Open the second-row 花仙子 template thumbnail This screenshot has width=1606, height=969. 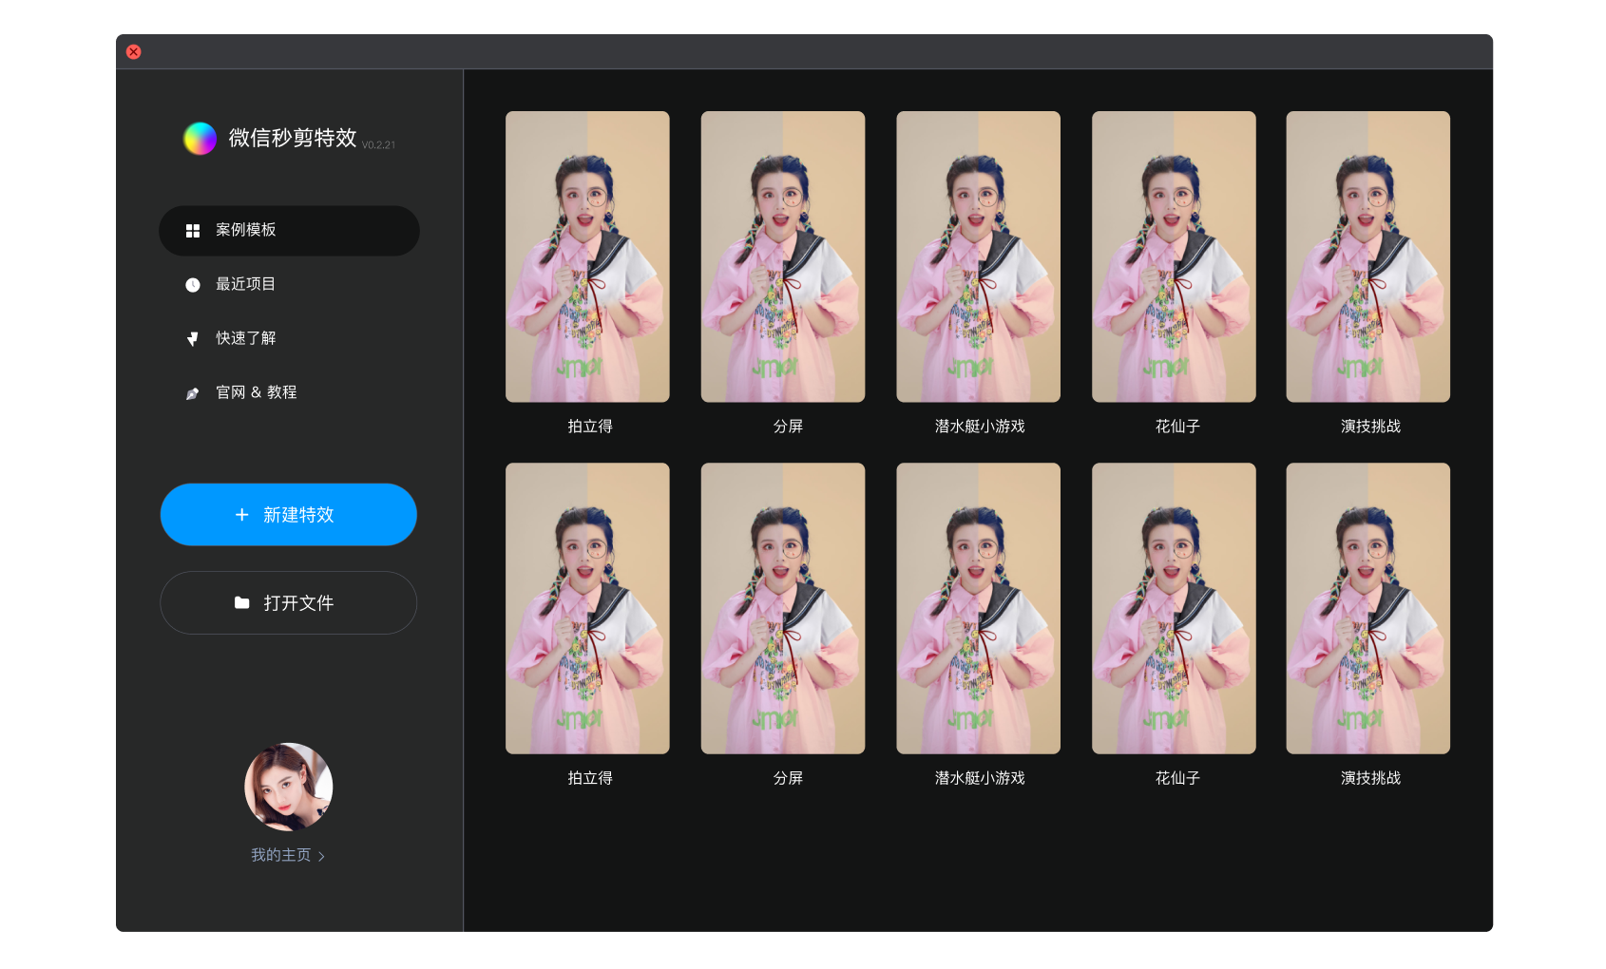pos(1174,609)
